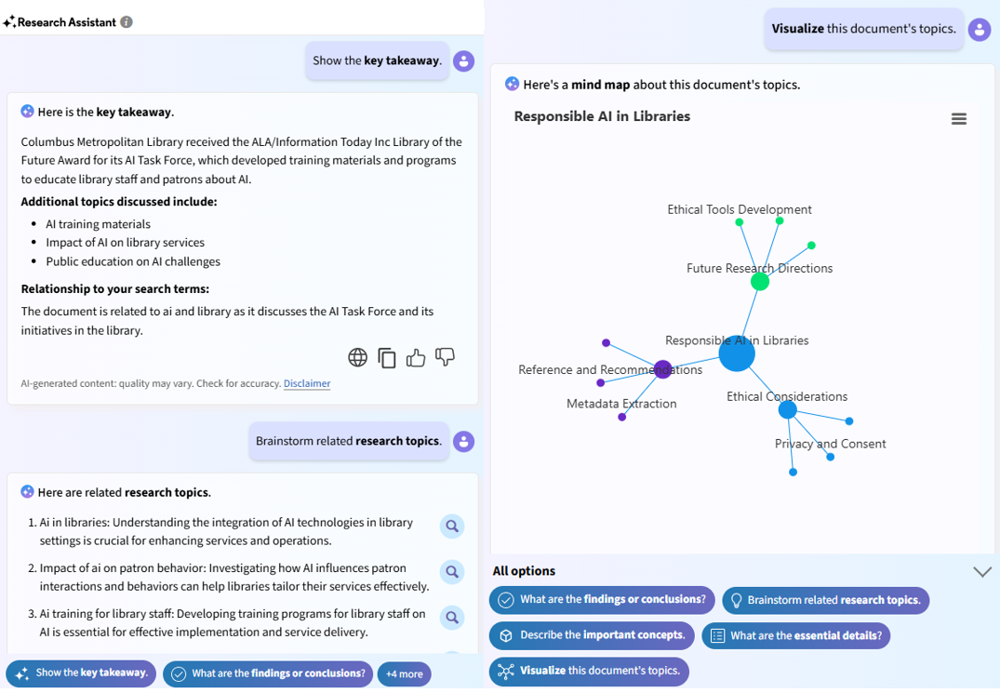Open the AI content Disclaimer link

tap(307, 383)
